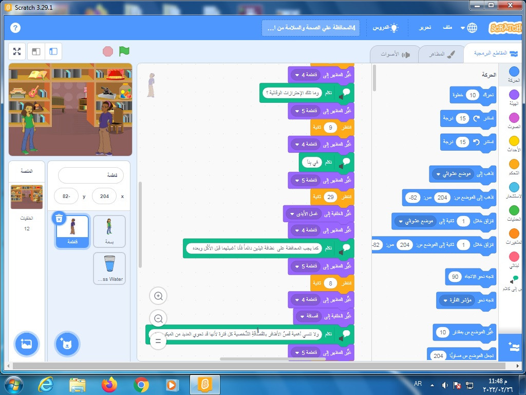Zoom in the code workspace

[x=158, y=296]
